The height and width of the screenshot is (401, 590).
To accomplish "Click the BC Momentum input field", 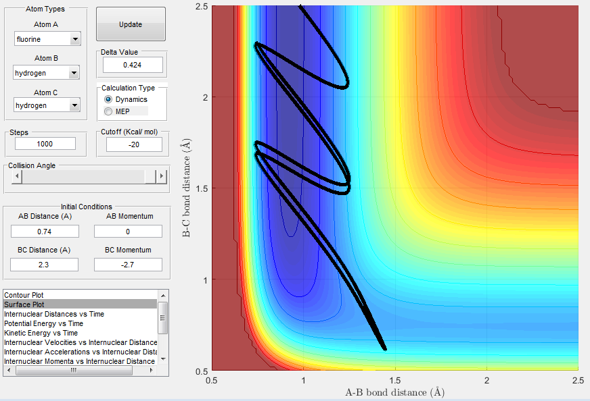I will (128, 265).
